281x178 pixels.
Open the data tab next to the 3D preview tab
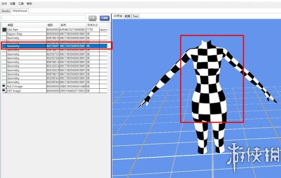coord(128,16)
